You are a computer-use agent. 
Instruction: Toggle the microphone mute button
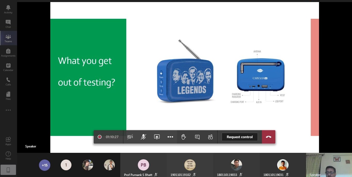[143, 137]
